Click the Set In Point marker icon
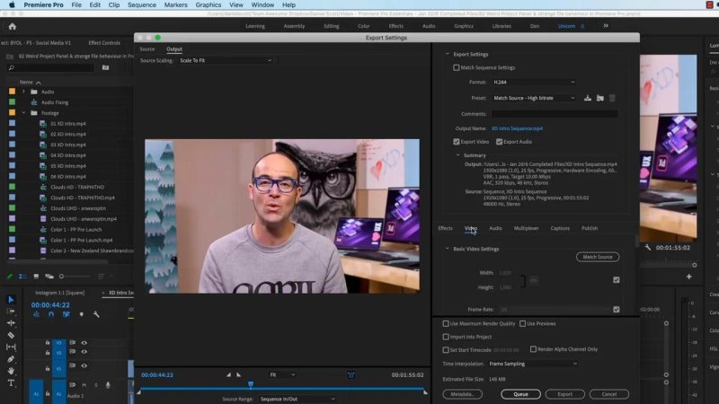719x404 pixels. pyautogui.click(x=229, y=374)
